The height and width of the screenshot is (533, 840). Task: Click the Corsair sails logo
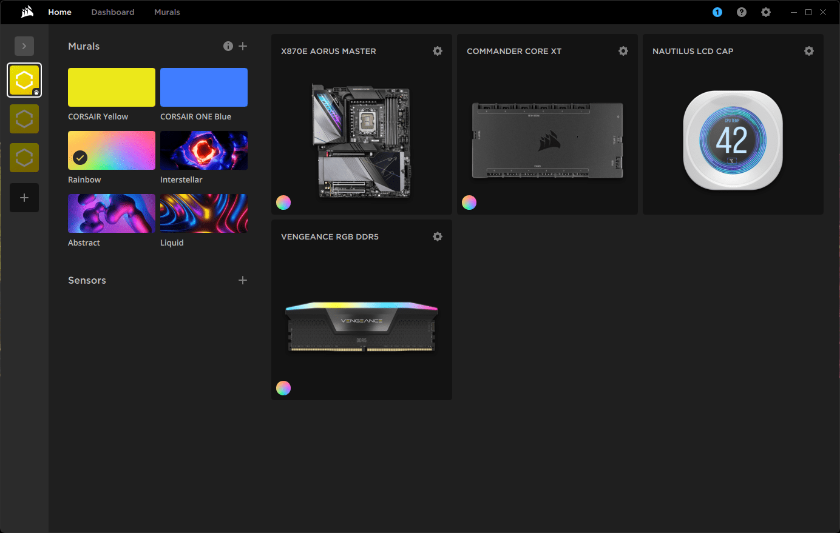coord(26,12)
